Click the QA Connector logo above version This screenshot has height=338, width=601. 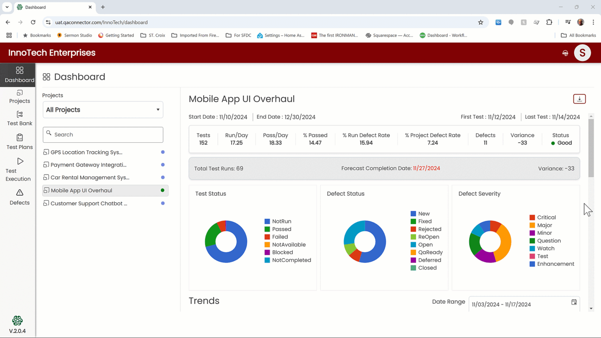click(x=17, y=321)
